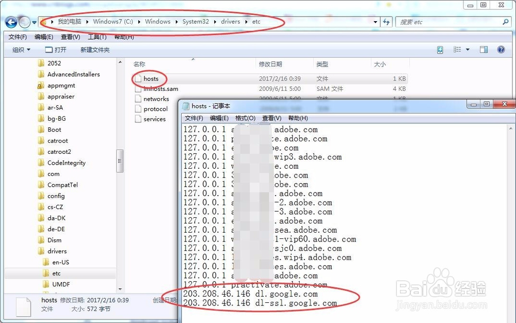Select the catroot2 folder in tree

tap(59, 152)
